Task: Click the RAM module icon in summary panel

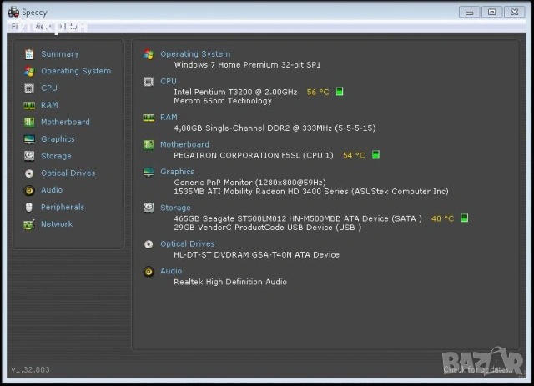Action: pyautogui.click(x=149, y=118)
